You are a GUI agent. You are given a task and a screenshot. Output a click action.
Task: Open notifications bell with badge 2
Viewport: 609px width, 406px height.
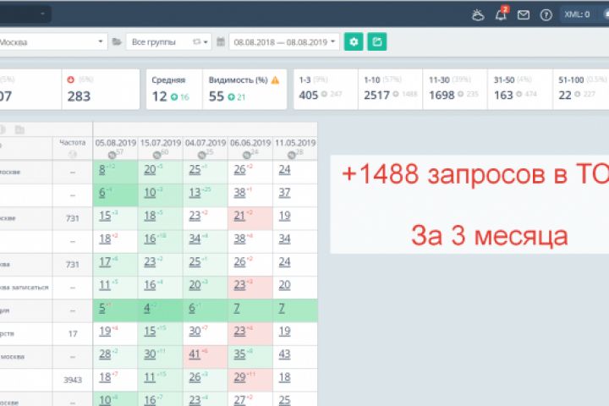(501, 14)
